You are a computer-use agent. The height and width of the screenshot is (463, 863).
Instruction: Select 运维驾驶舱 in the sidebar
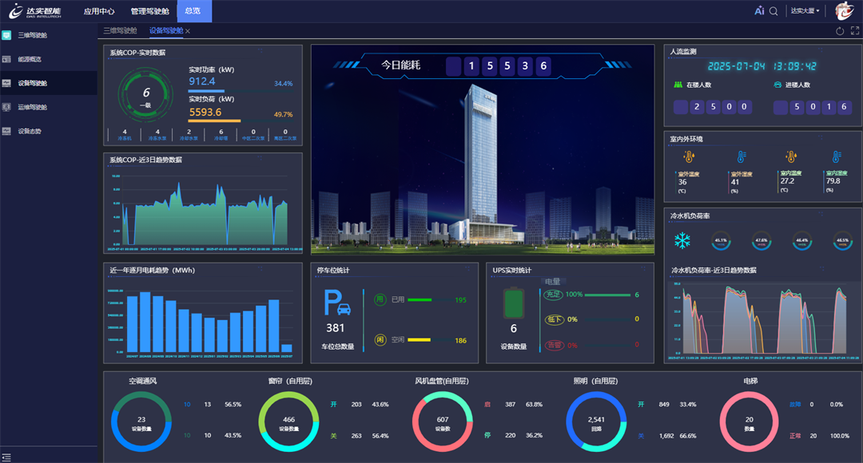(x=32, y=107)
